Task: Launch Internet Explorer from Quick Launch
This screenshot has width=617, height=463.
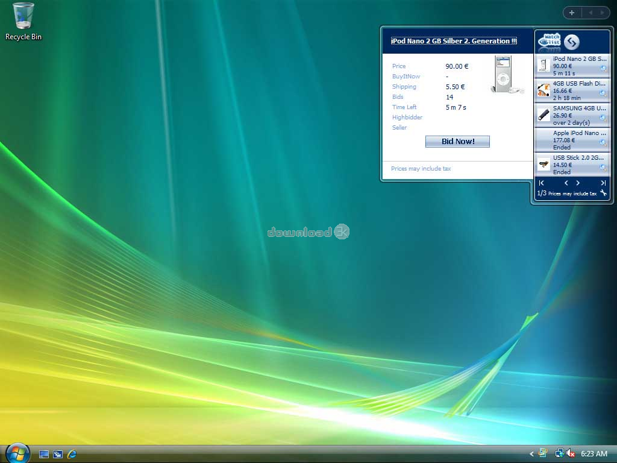Action: pos(72,453)
